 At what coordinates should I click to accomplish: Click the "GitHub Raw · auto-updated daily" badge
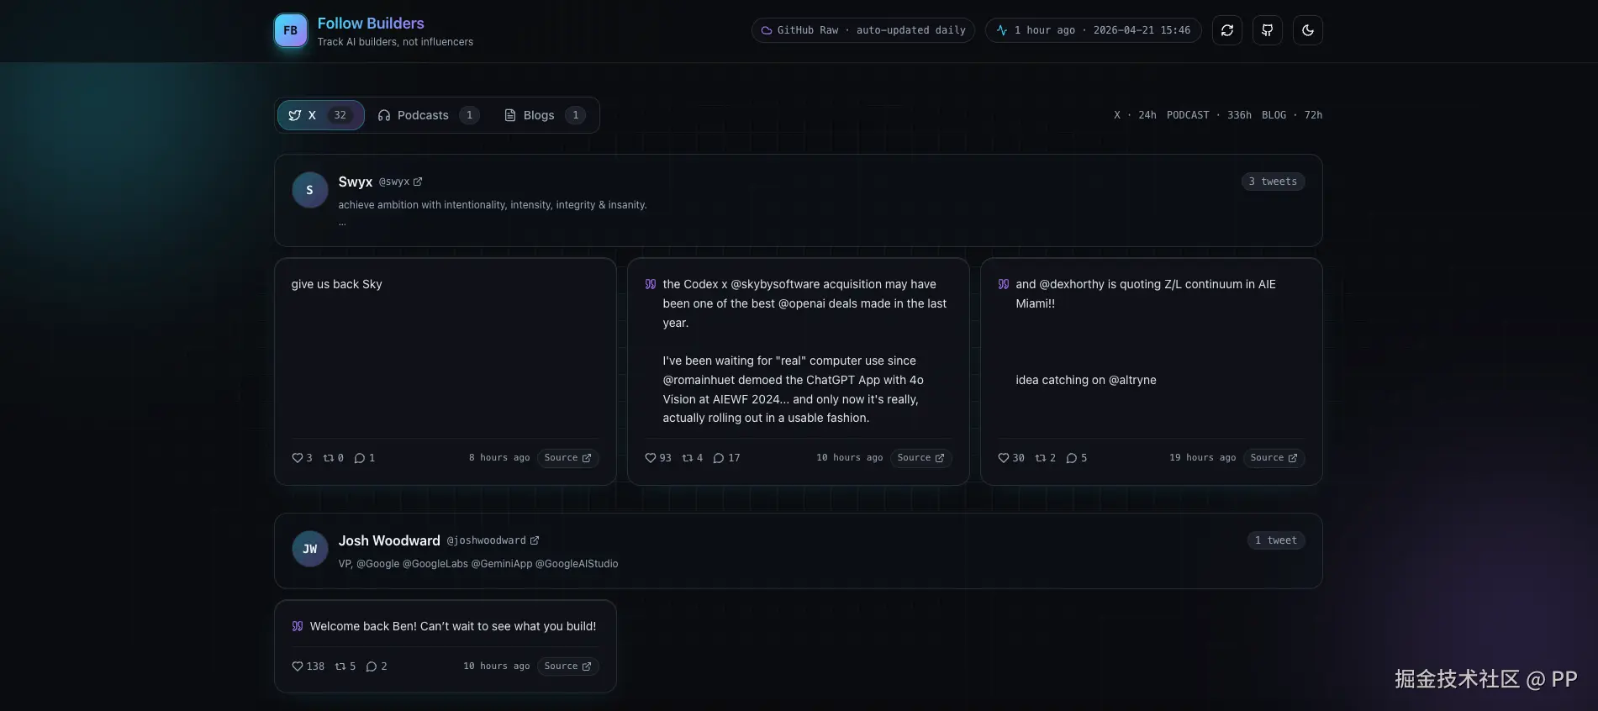[x=862, y=30]
